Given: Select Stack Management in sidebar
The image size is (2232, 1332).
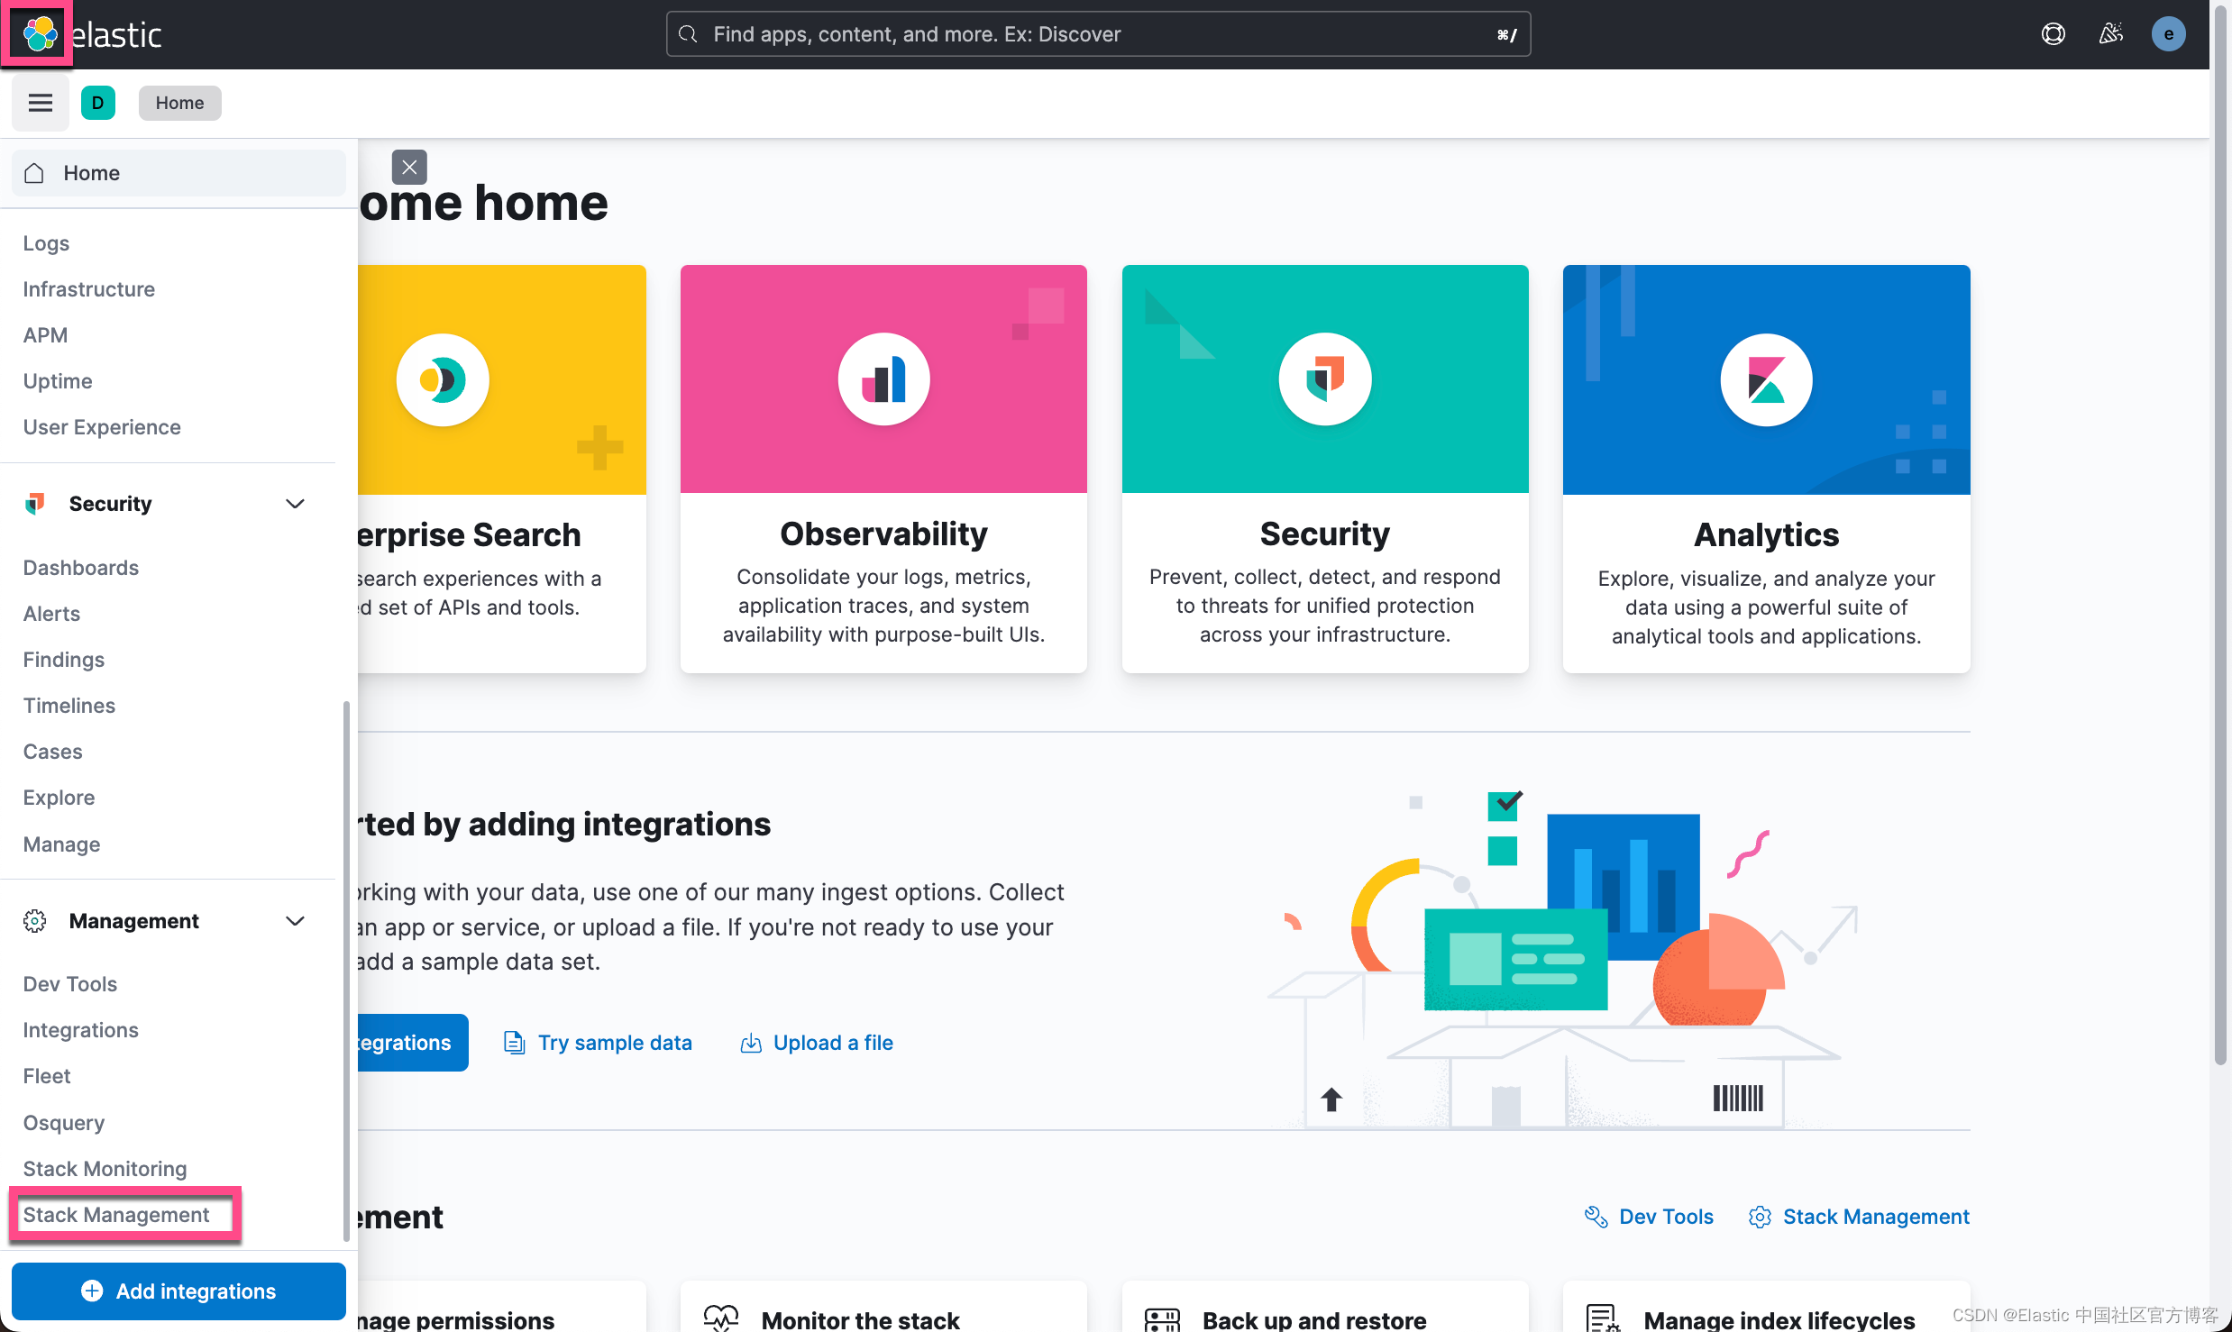Looking at the screenshot, I should (x=116, y=1215).
